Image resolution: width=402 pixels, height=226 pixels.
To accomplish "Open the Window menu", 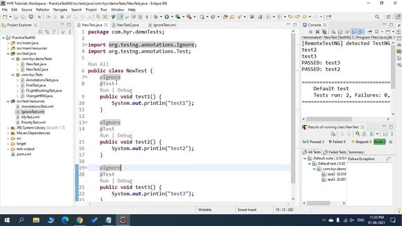I will click(x=117, y=9).
